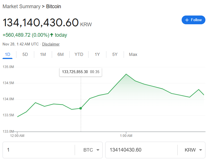This screenshot has width=217, height=162.
Task: Click the 133.5M y-axis label
Action: (8, 115)
